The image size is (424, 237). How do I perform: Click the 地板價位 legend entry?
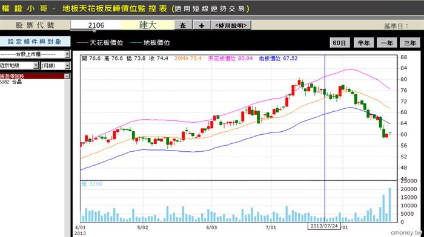coord(150,43)
